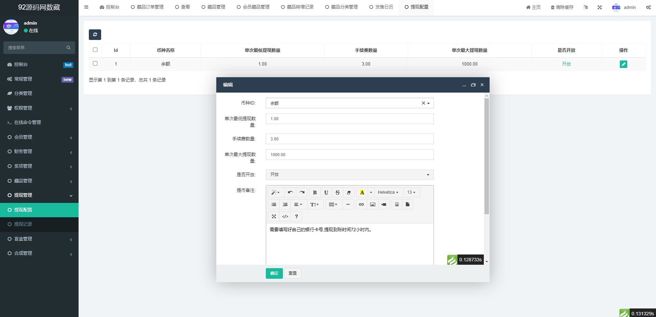The width and height of the screenshot is (656, 317).
Task: Click the yellow highlight color A button
Action: point(362,192)
